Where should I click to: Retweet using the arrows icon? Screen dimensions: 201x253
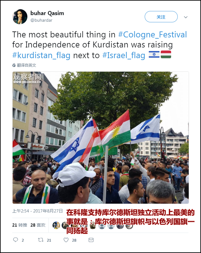click(x=41, y=240)
